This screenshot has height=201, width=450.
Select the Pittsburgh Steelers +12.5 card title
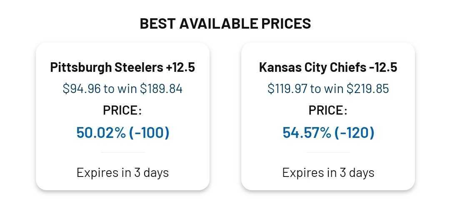point(122,68)
